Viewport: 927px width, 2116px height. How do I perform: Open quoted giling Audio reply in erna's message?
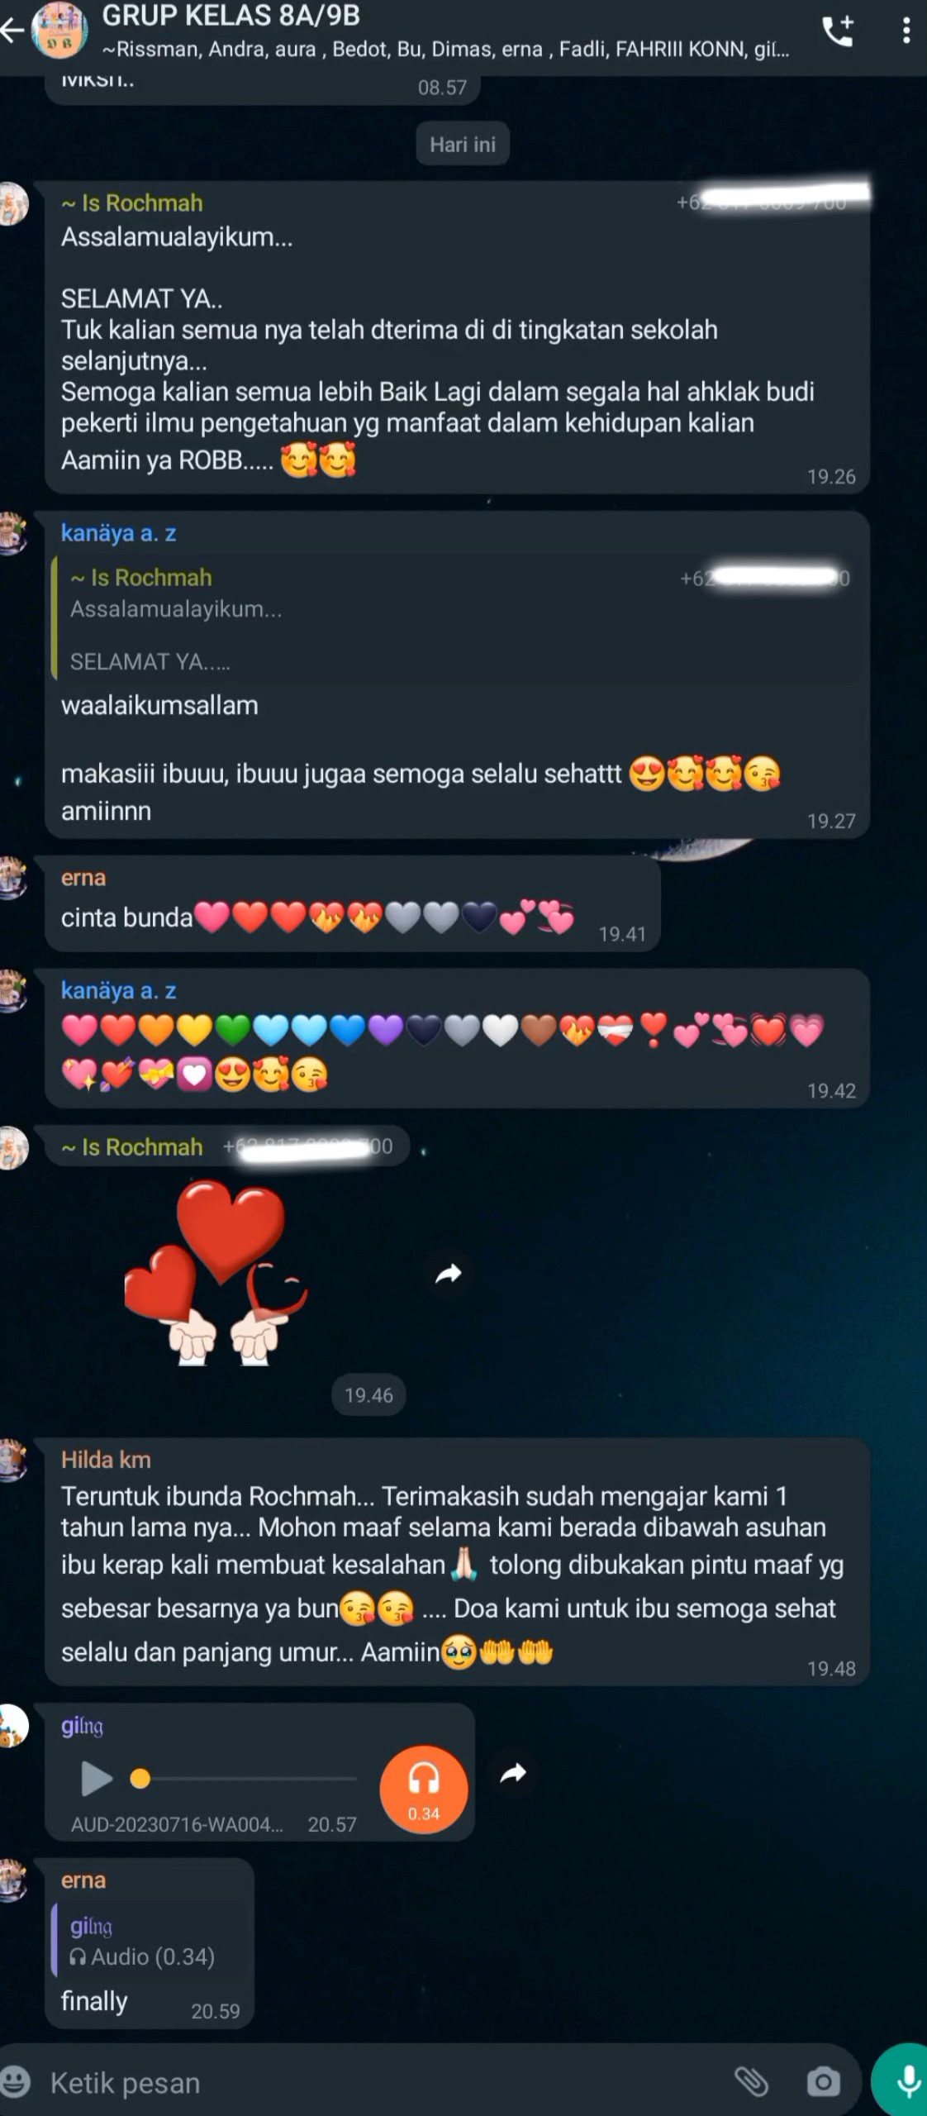(149, 1940)
